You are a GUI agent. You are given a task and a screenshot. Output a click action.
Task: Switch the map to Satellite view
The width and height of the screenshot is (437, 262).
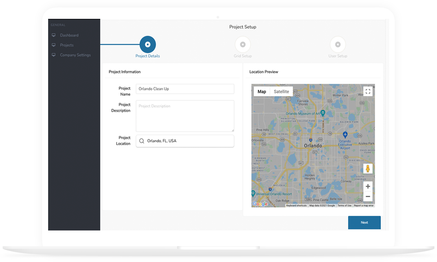click(x=281, y=91)
